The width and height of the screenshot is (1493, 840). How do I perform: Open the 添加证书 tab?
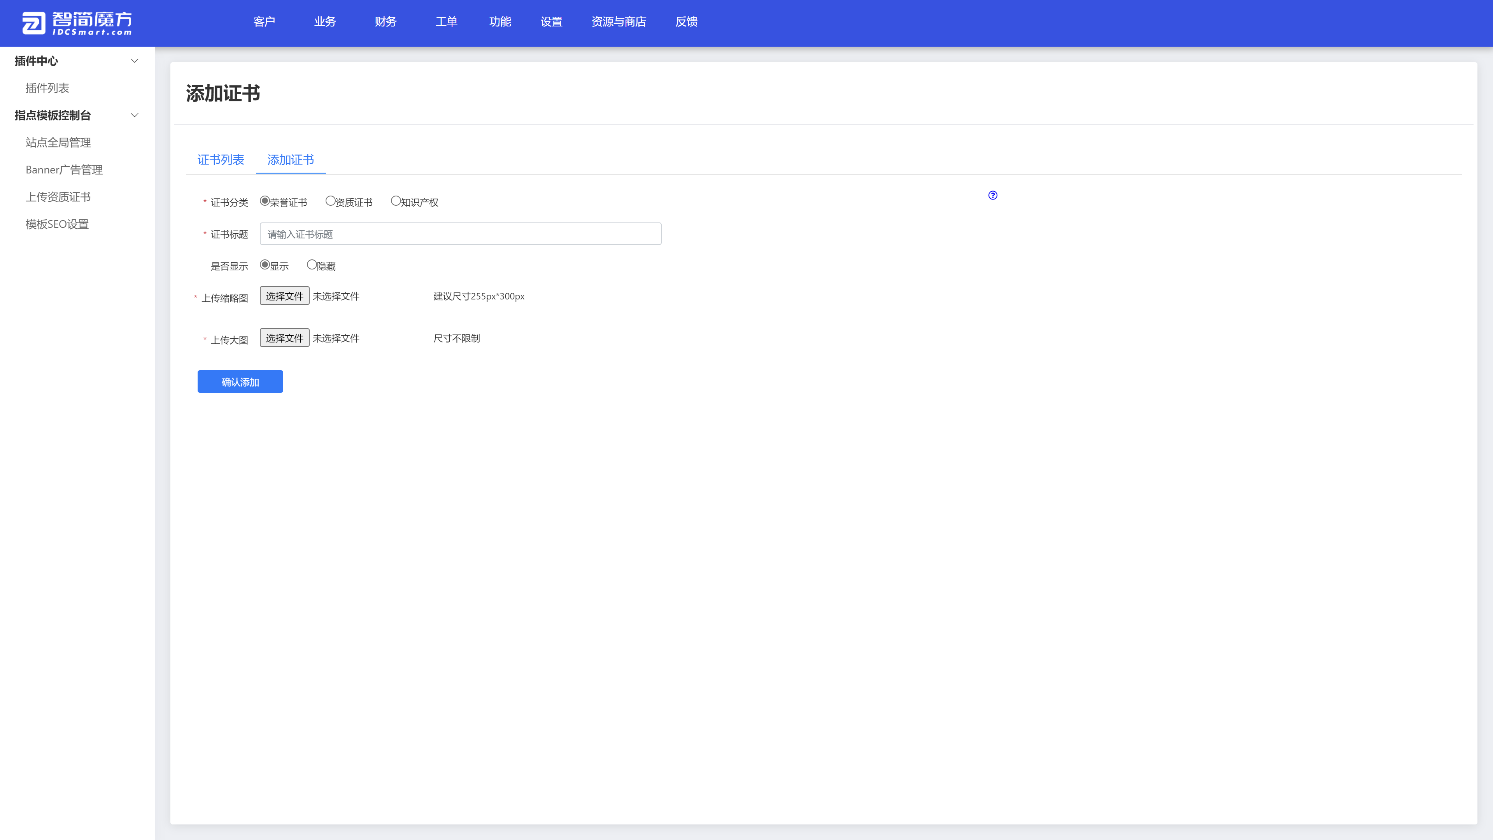290,160
